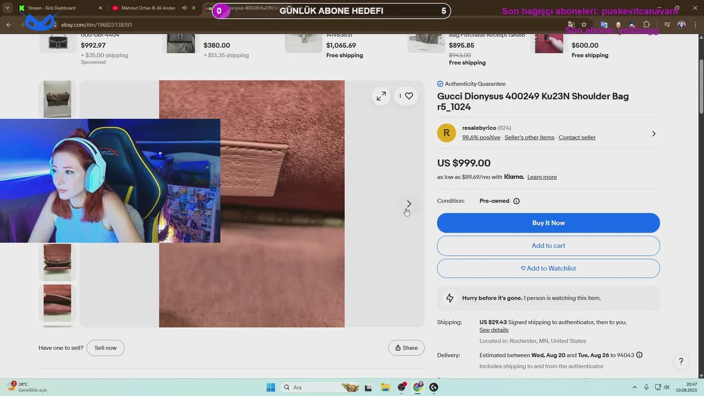Enlarge the product image with expand icon
The height and width of the screenshot is (396, 704).
381,96
